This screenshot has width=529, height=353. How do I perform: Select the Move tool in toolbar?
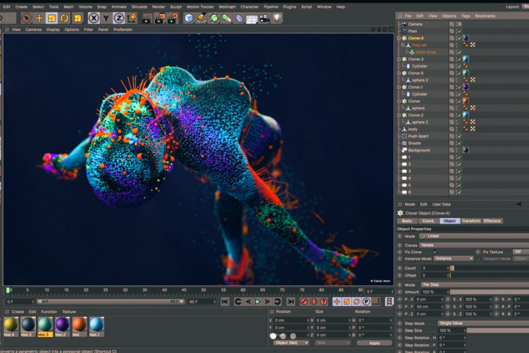click(39, 18)
